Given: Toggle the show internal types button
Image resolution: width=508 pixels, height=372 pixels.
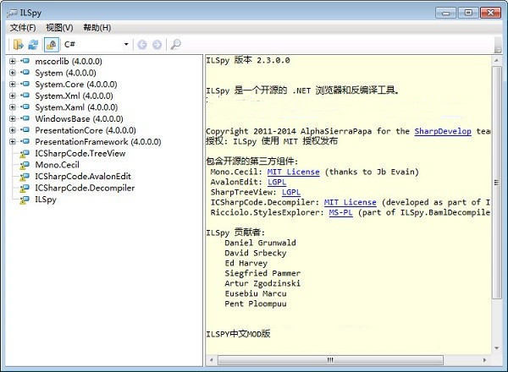Looking at the screenshot, I should pyautogui.click(x=51, y=44).
